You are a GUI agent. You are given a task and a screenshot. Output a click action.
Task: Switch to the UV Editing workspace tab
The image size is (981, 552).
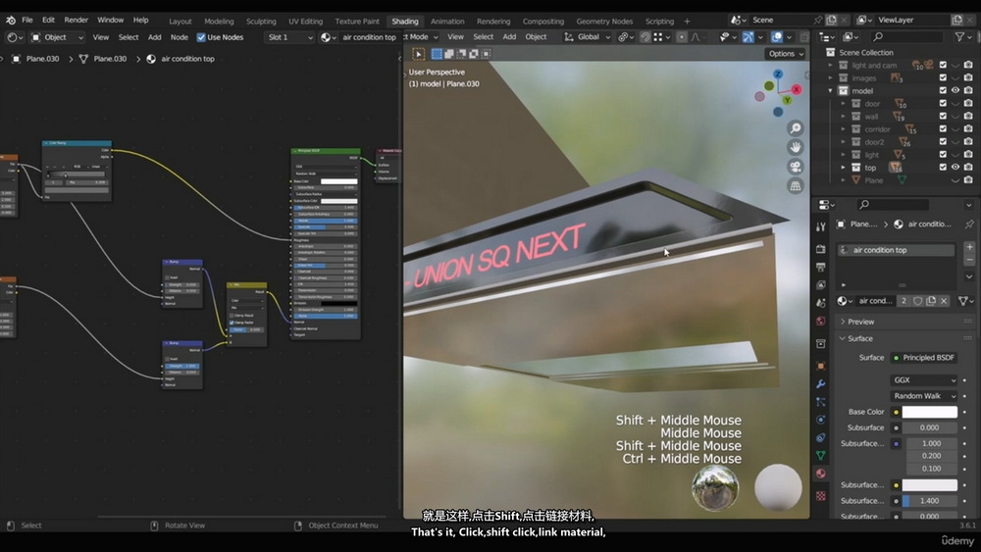[305, 22]
